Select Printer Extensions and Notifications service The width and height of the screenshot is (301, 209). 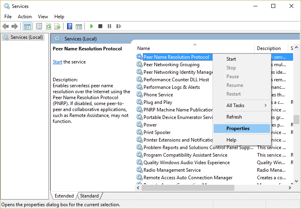coord(178,140)
